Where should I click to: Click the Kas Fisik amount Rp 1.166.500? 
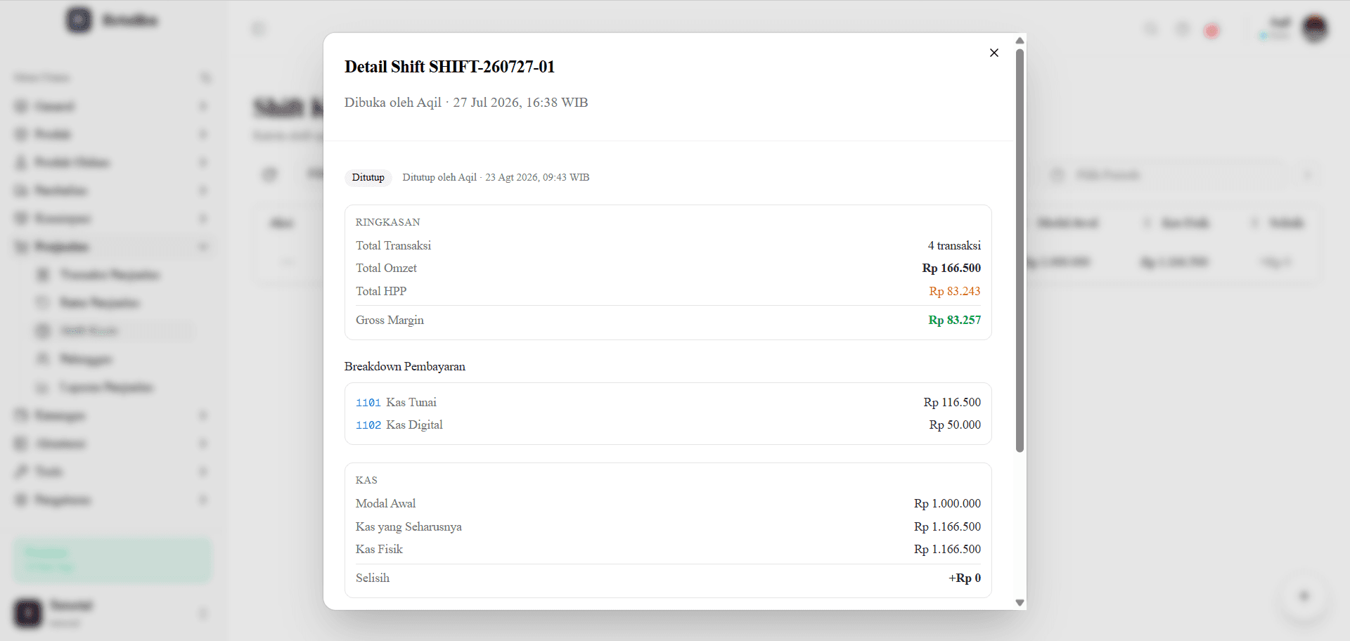point(947,549)
